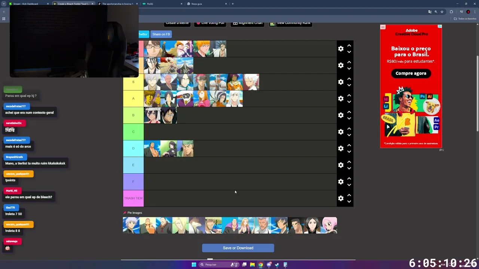Bookmark this page with star icon

442,12
